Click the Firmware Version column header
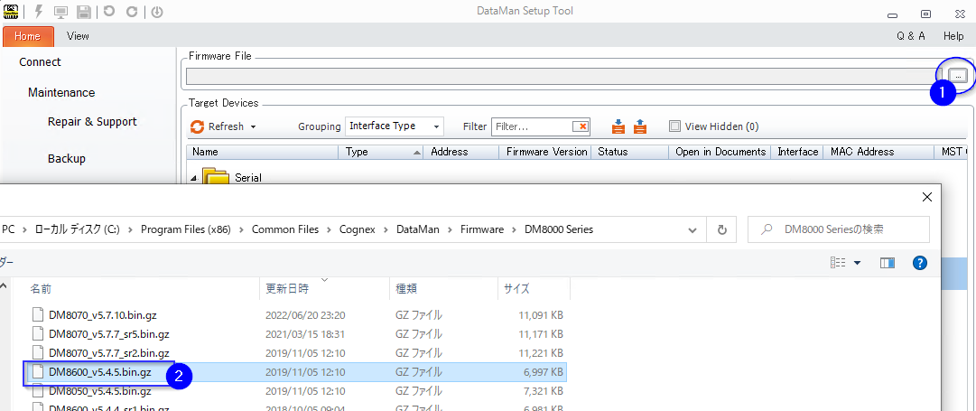The height and width of the screenshot is (411, 976). pos(544,152)
